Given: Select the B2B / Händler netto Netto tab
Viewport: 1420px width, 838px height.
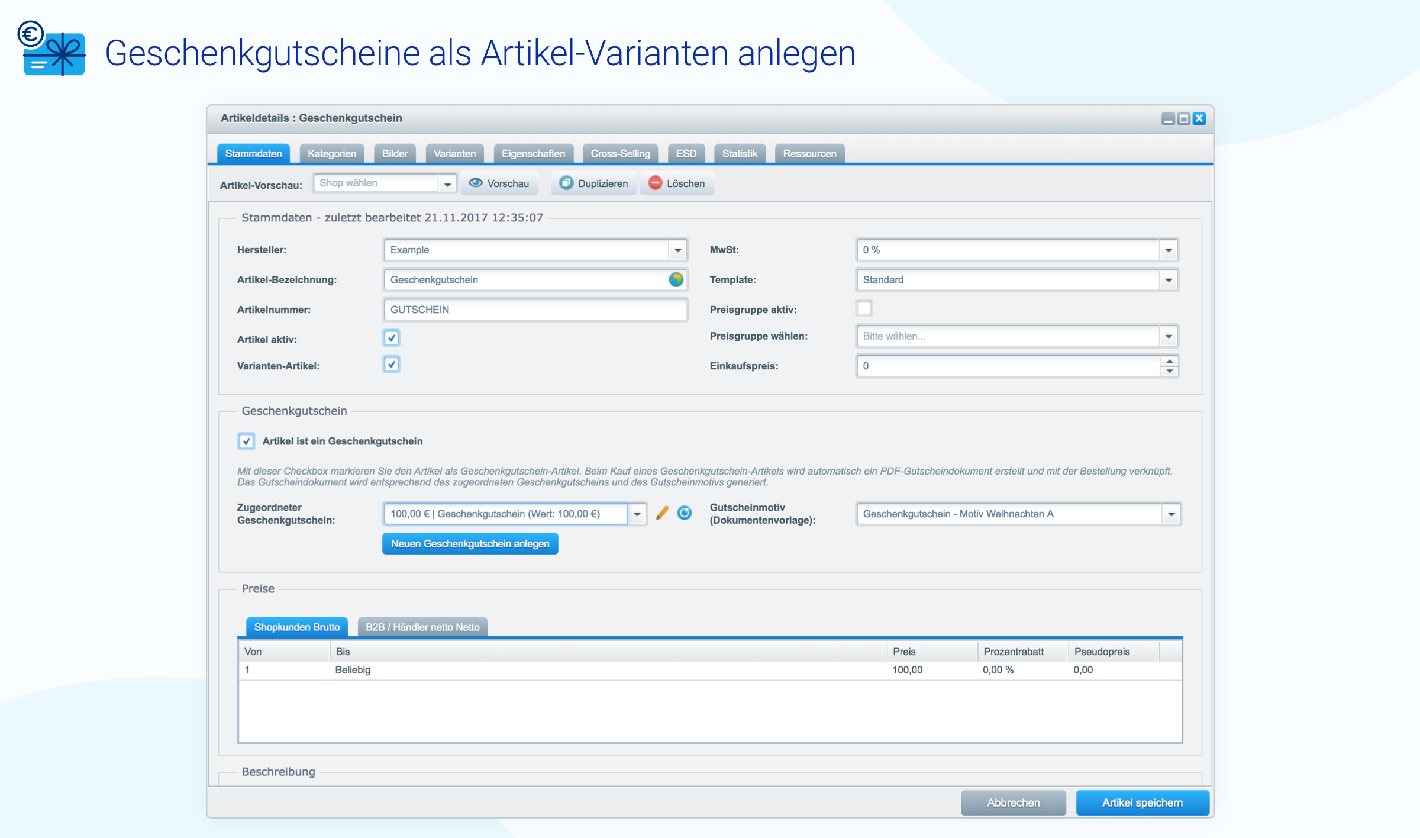Looking at the screenshot, I should click(422, 627).
